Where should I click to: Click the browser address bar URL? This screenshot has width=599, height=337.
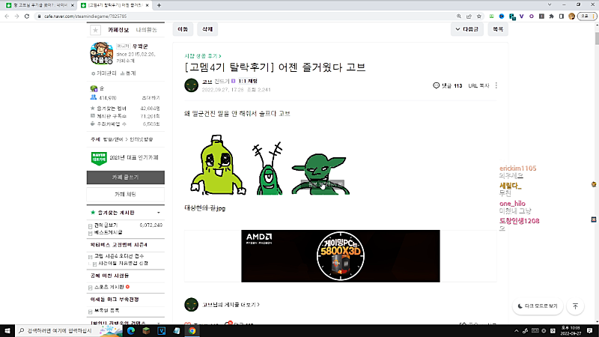click(x=85, y=16)
